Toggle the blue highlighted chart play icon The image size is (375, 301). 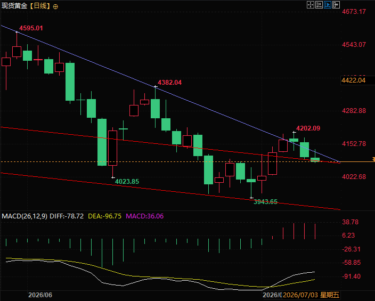point(328,5)
